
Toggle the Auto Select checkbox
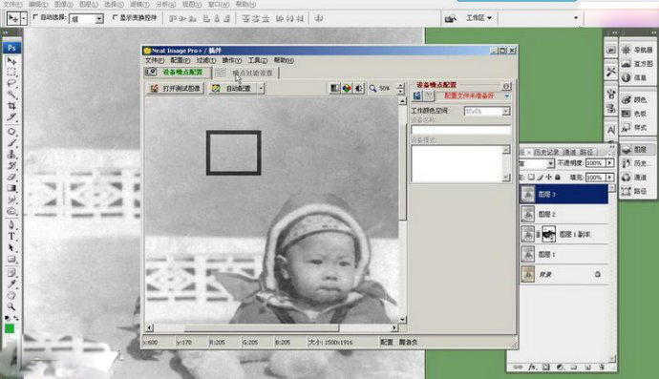(35, 17)
